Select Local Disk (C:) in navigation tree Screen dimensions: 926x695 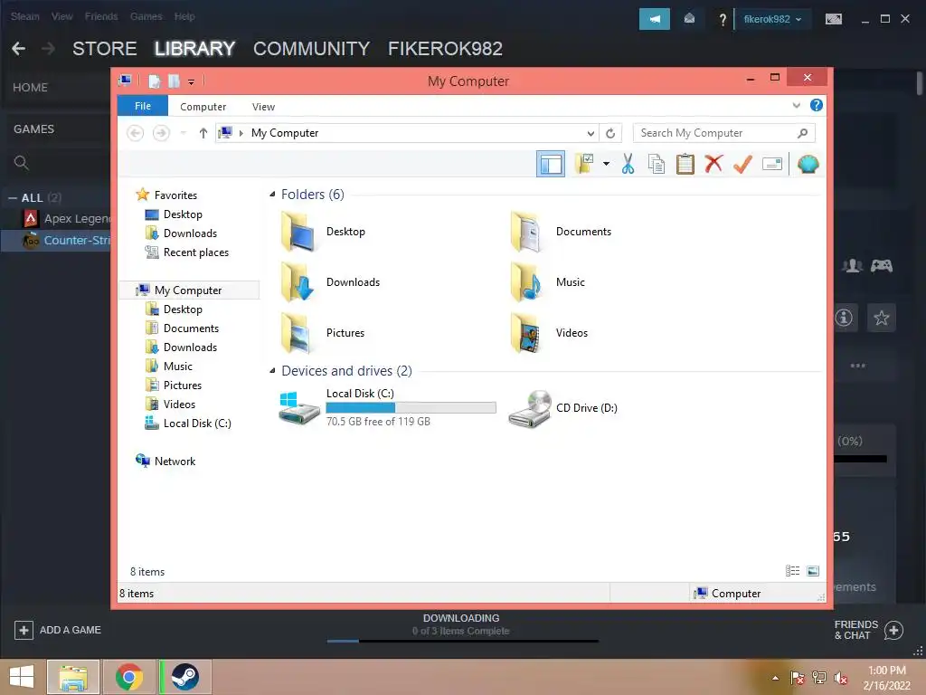tap(189, 424)
